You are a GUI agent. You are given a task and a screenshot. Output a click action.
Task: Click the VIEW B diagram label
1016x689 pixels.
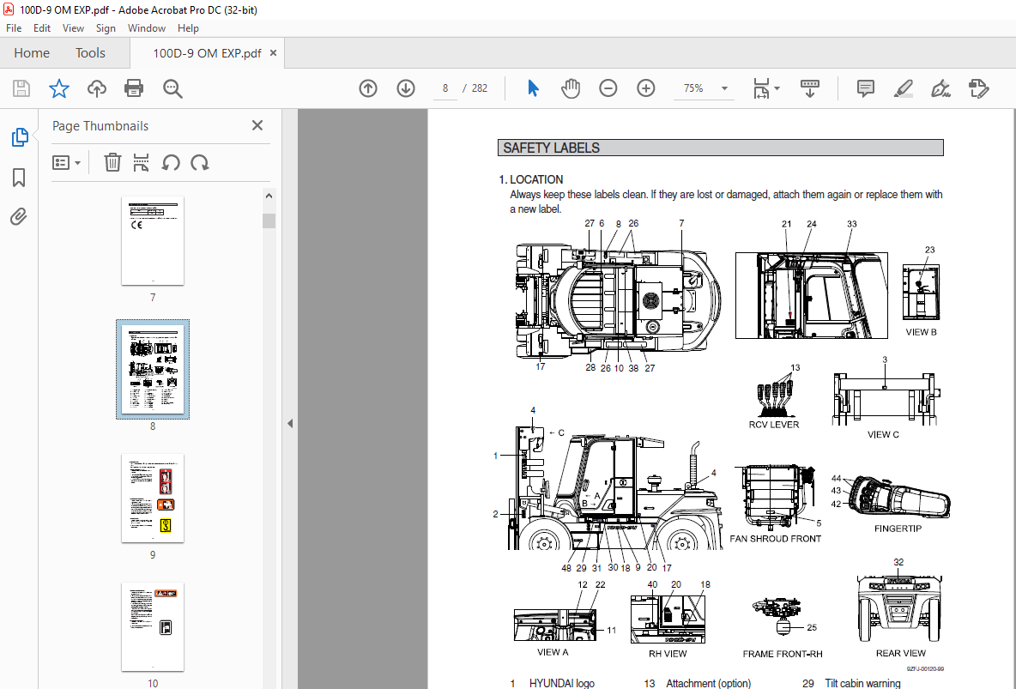[921, 332]
